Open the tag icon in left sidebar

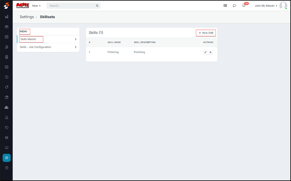click(x=7, y=87)
